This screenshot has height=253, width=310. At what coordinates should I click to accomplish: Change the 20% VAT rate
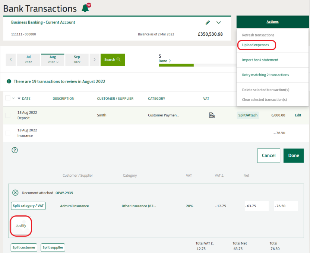tap(189, 206)
